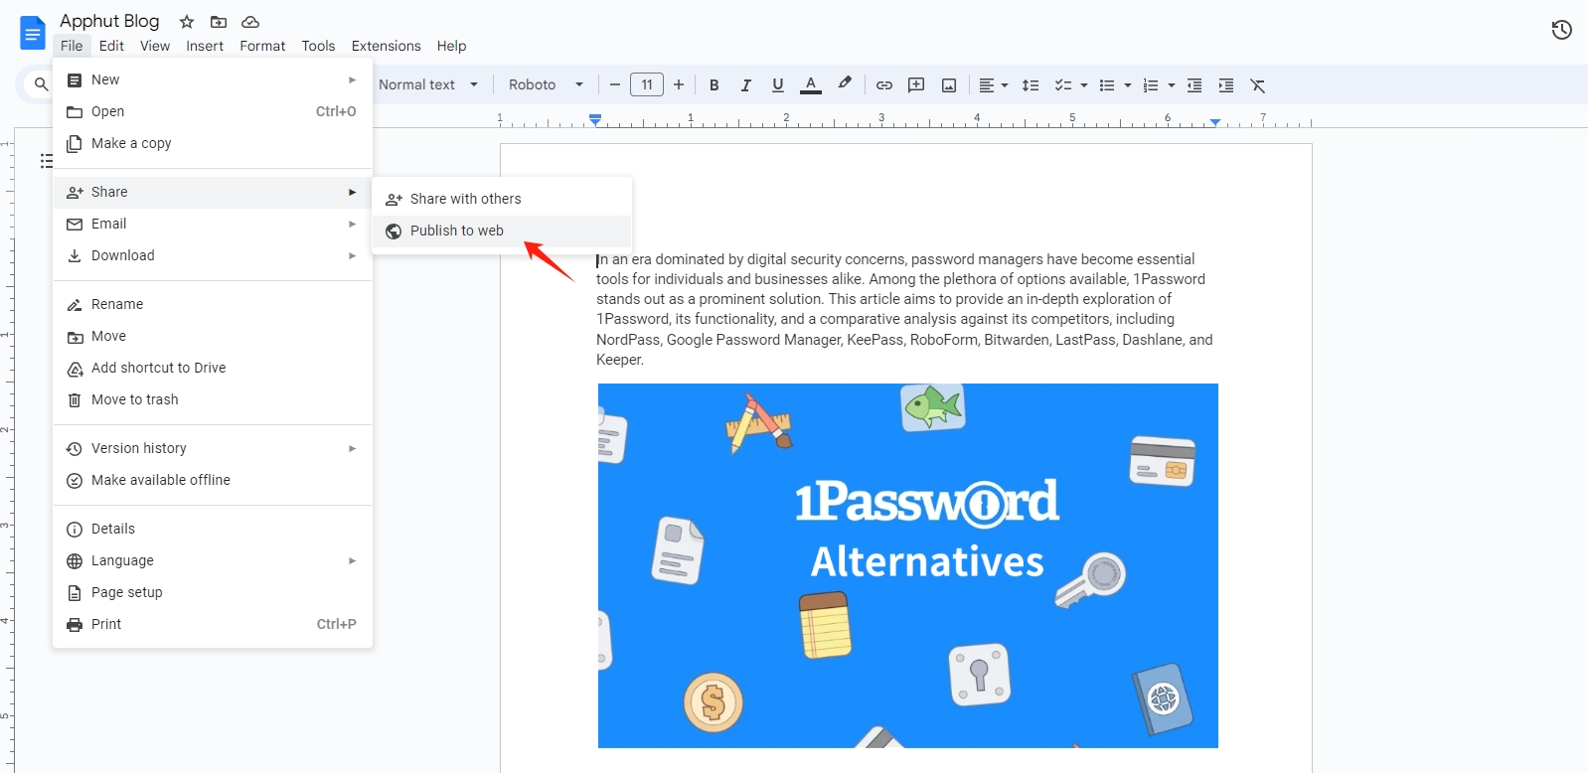Open Page setup

[x=213, y=592]
